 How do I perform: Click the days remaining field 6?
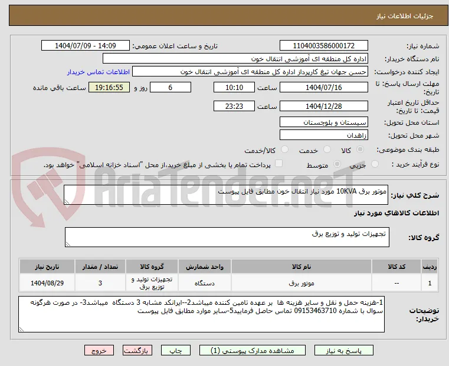point(171,87)
